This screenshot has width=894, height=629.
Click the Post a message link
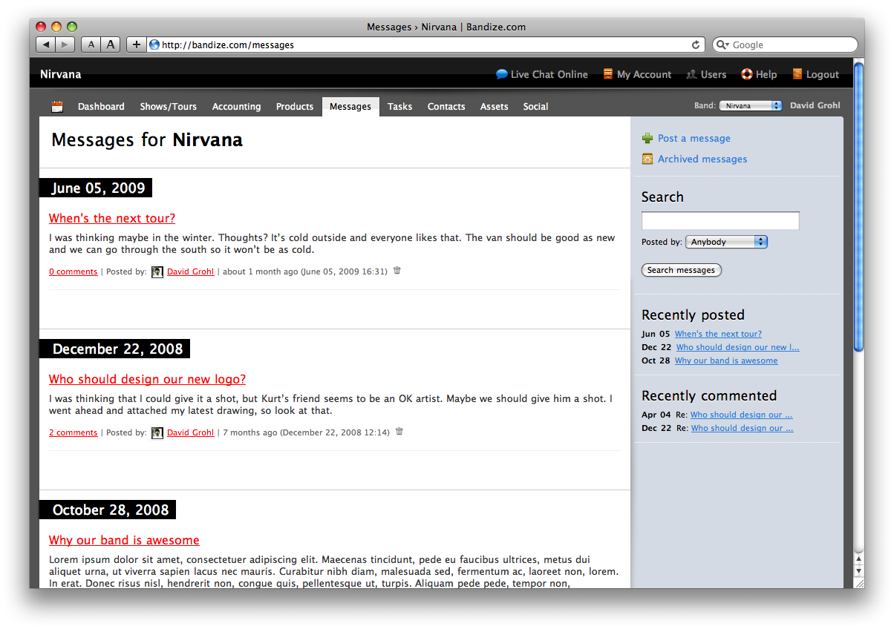[694, 138]
